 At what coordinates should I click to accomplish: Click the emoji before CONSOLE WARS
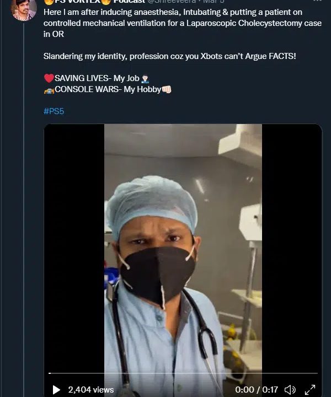click(48, 89)
